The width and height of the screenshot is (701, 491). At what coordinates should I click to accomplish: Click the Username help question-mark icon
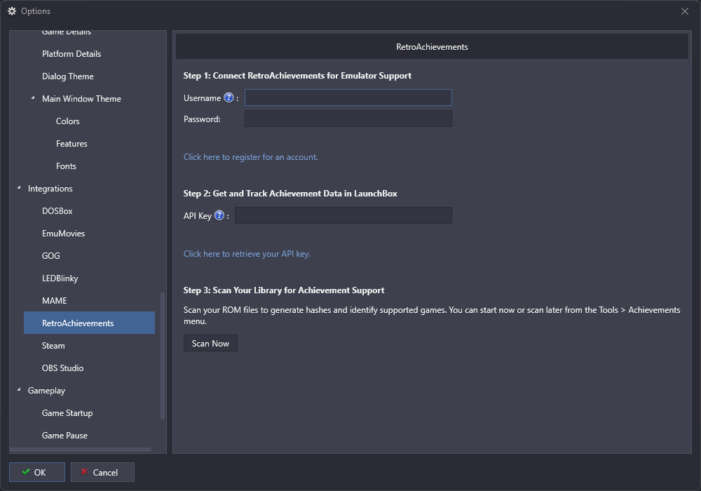click(x=229, y=97)
